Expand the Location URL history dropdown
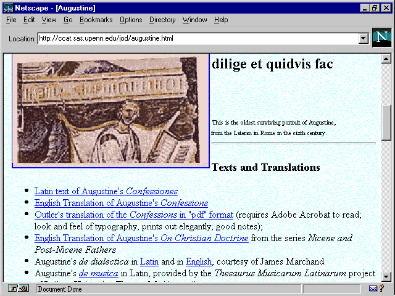Screen dimensions: 395x296 pyautogui.click(x=363, y=39)
